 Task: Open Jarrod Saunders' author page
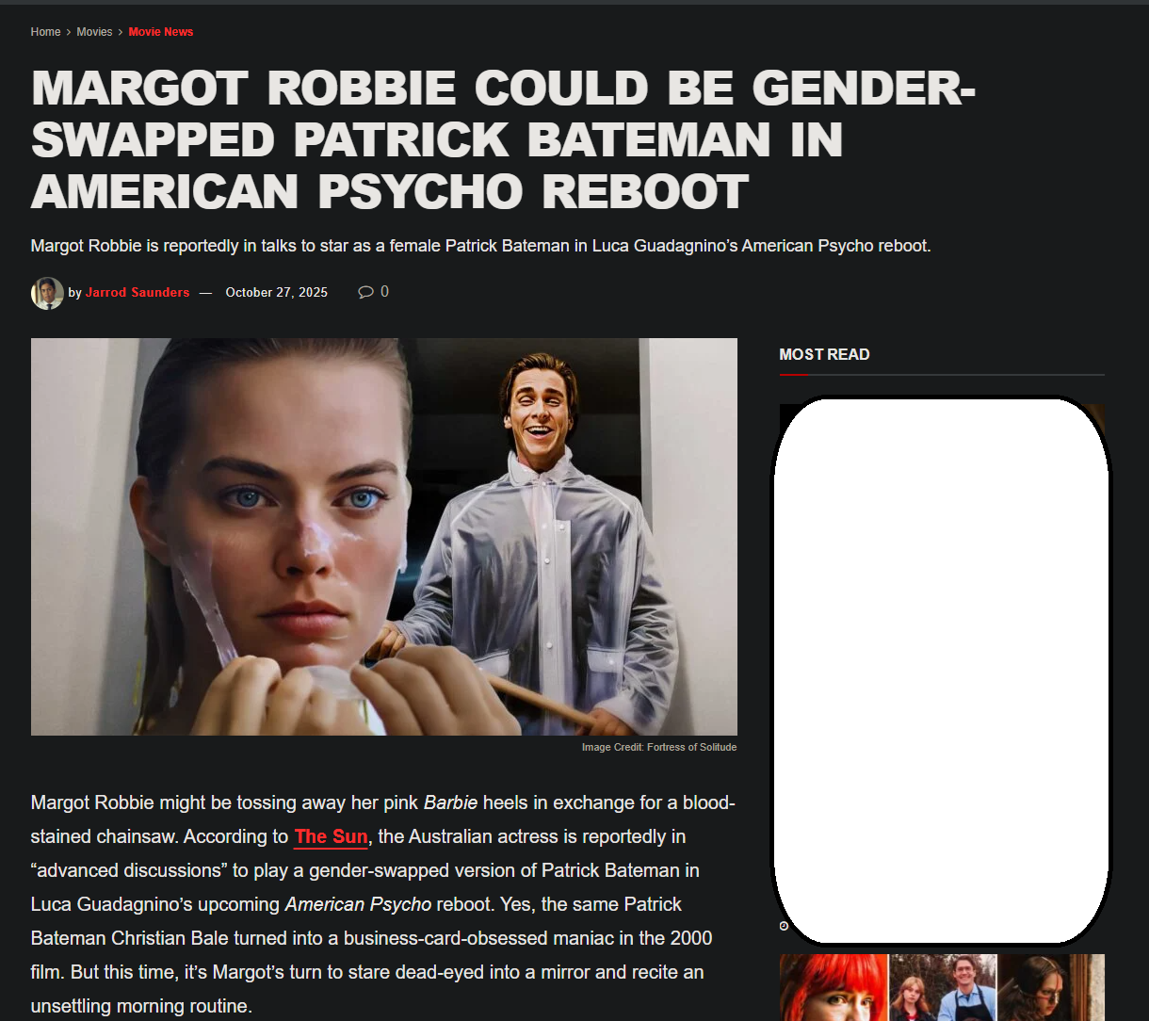[x=138, y=293]
